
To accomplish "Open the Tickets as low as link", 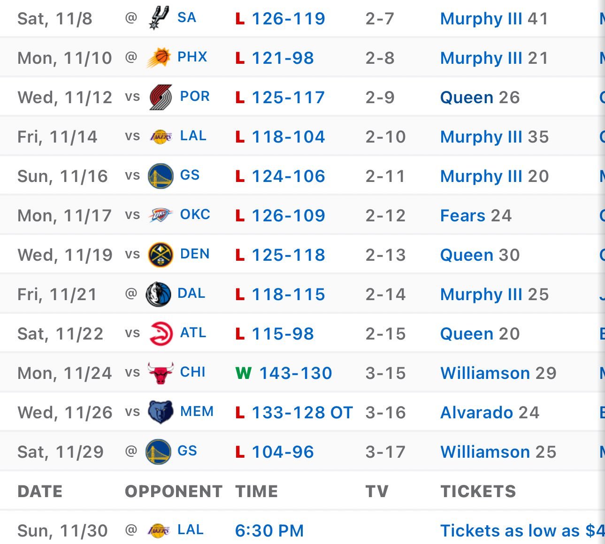I will [522, 531].
